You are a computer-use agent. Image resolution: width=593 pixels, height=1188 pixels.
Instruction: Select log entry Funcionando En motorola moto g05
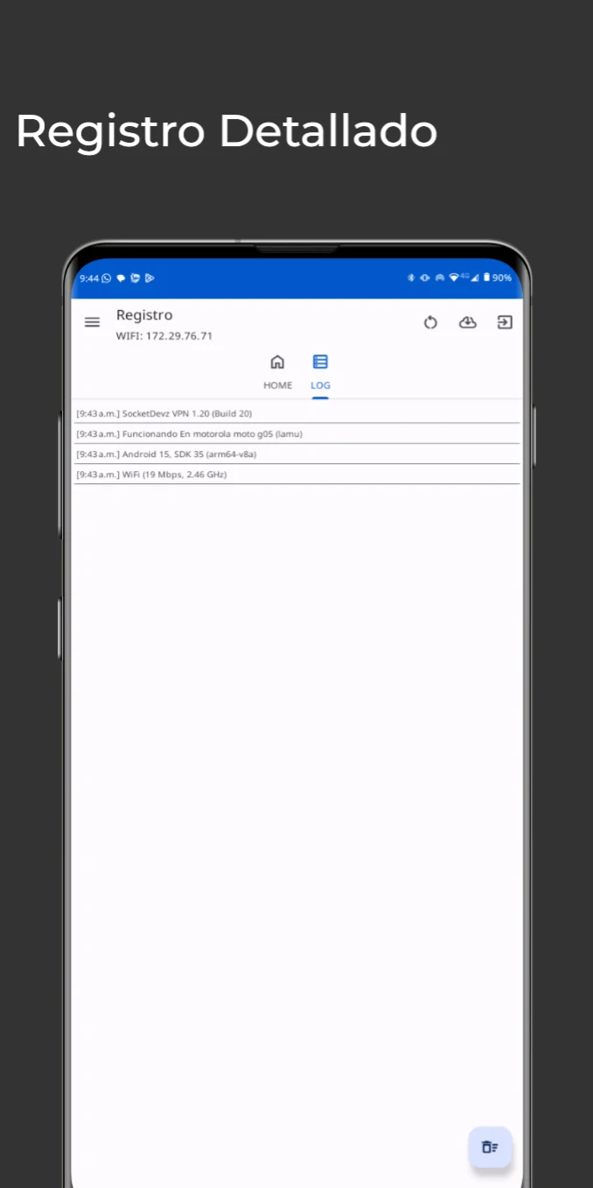pyautogui.click(x=297, y=433)
